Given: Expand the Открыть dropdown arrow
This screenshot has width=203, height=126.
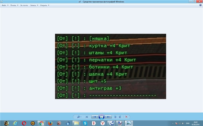Looking at the screenshot, I should [48, 5].
